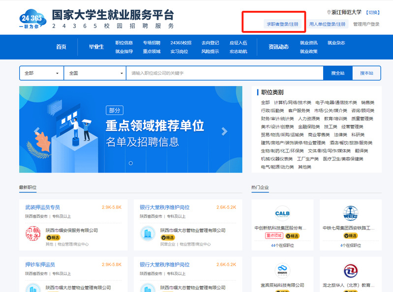393x292 pixels.
Task: Open the 全部 category dropdown
Action: [42, 73]
